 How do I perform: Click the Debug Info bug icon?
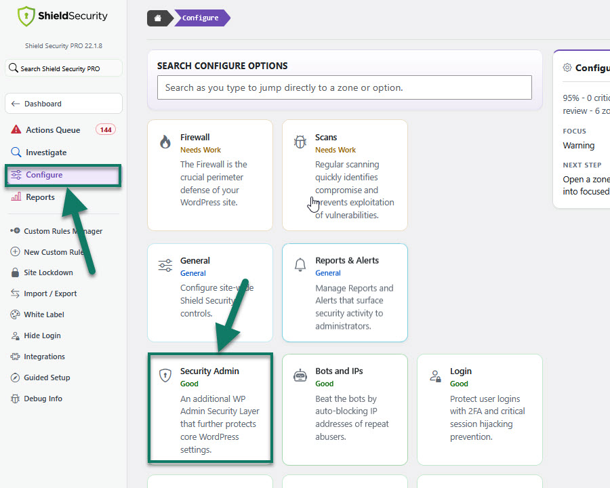[15, 399]
